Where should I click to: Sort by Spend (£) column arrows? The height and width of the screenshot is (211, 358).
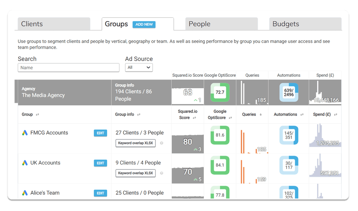point(336,115)
